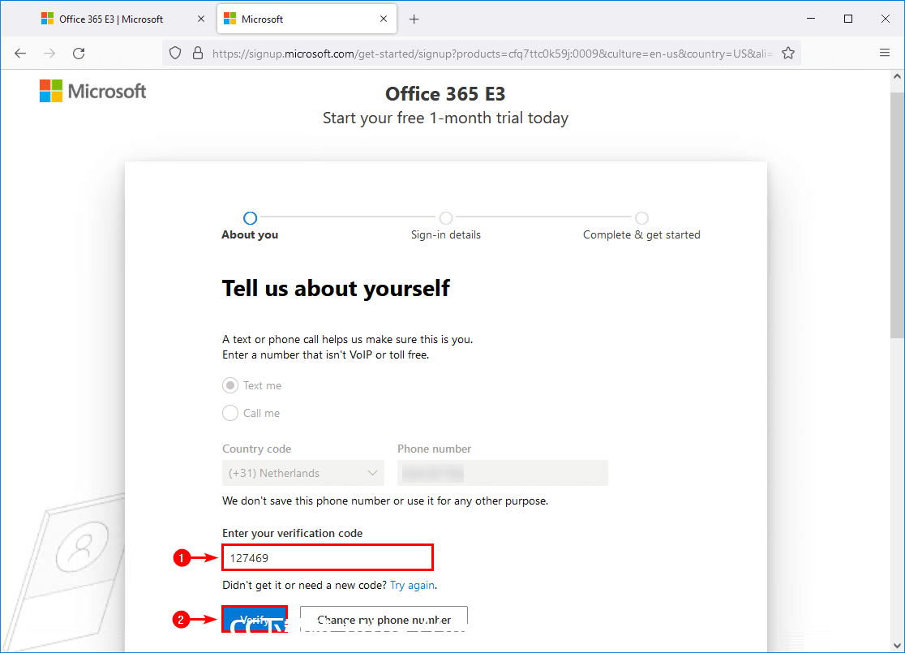Bookmark this page with the star icon
The image size is (905, 653).
pyautogui.click(x=788, y=54)
